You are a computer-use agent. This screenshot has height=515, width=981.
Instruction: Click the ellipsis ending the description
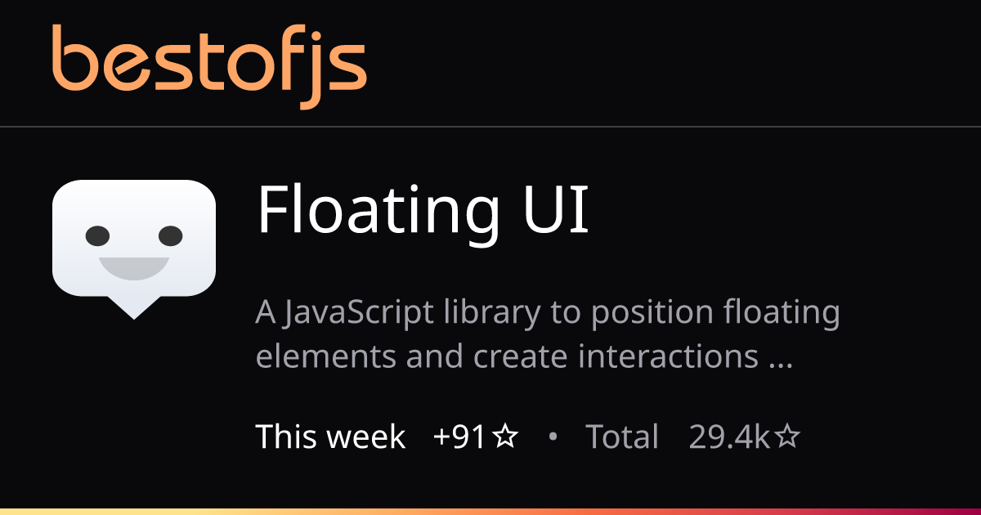tap(782, 360)
